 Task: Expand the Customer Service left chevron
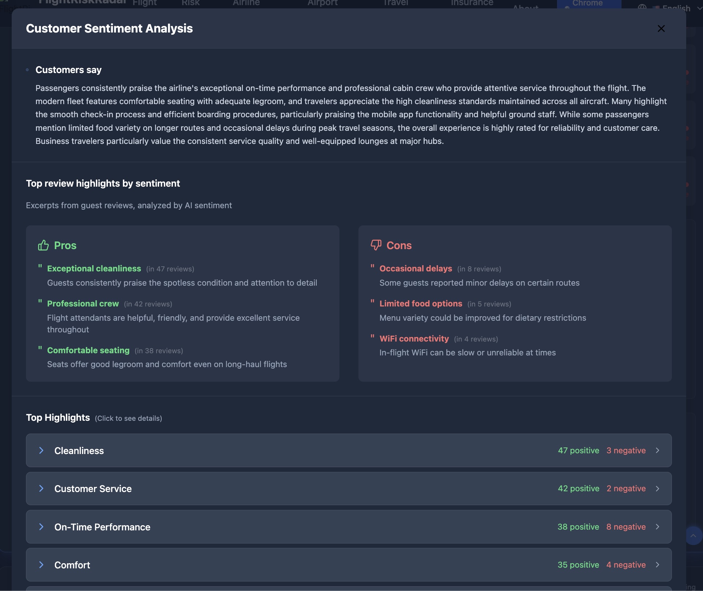[41, 488]
